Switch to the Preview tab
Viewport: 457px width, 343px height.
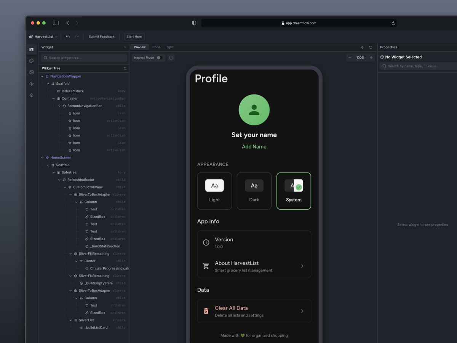coord(140,47)
